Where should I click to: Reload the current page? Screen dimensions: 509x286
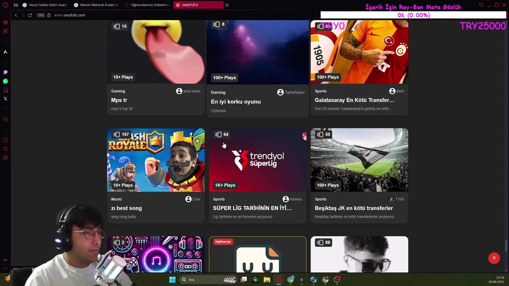(30, 15)
